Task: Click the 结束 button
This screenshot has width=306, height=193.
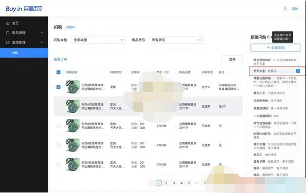Action: point(232,59)
